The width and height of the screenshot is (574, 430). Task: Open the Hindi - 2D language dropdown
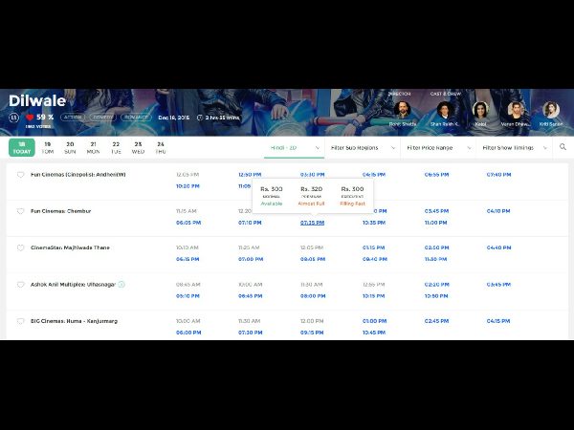293,148
